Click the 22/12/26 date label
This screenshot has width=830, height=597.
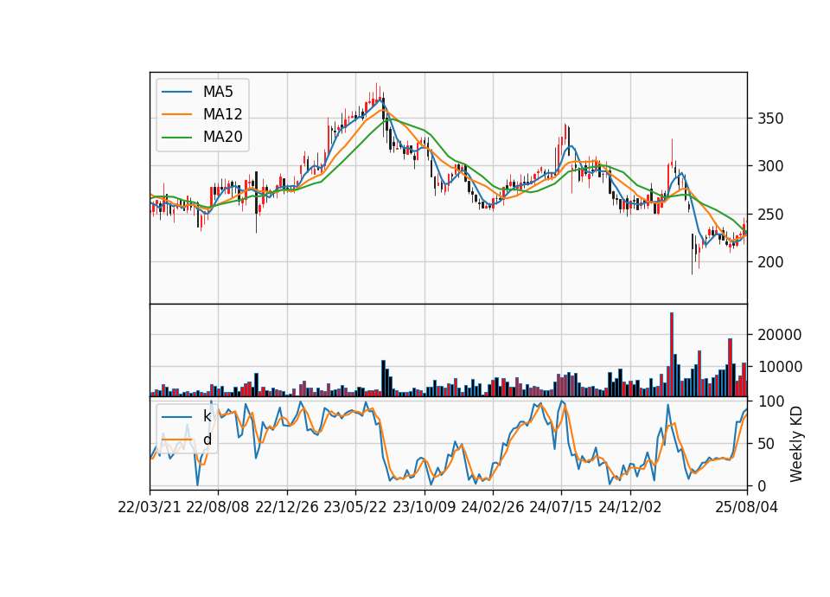287,507
